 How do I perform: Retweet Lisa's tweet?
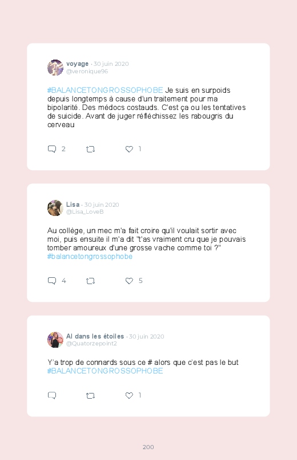pos(90,281)
